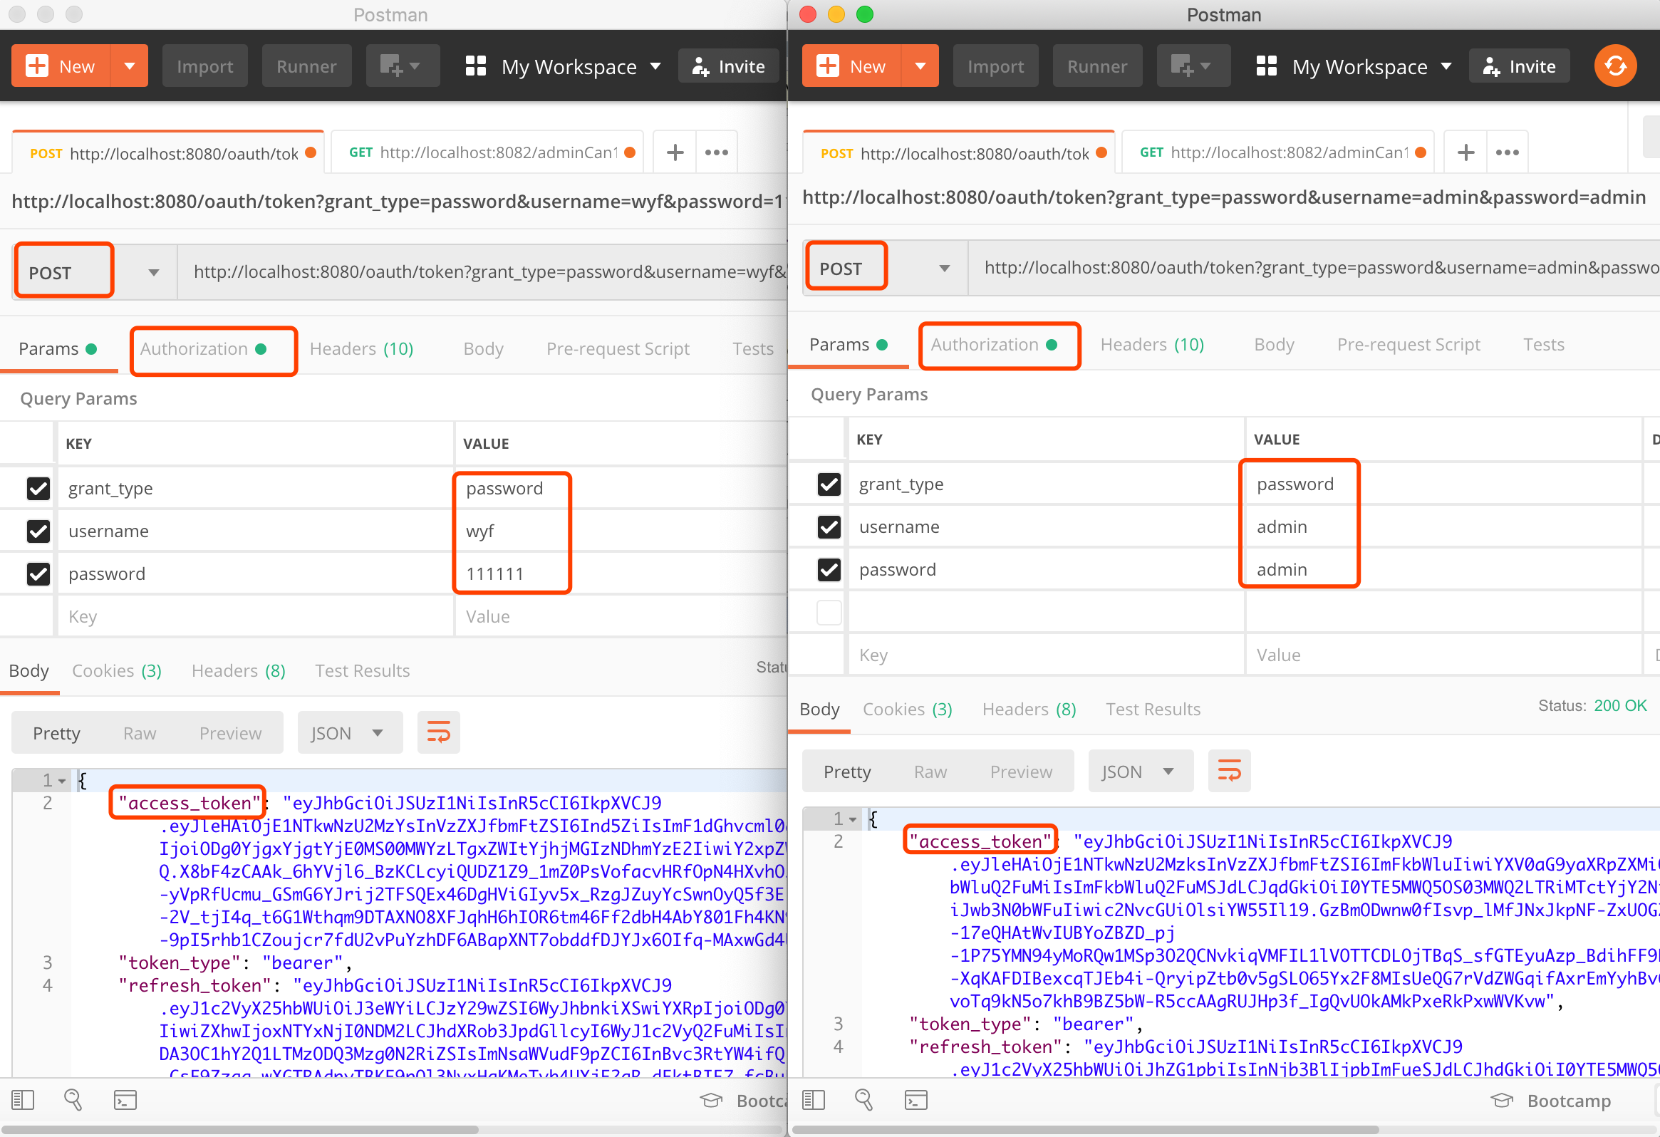
Task: Open New button dropdown arrow in right window
Action: pyautogui.click(x=920, y=66)
